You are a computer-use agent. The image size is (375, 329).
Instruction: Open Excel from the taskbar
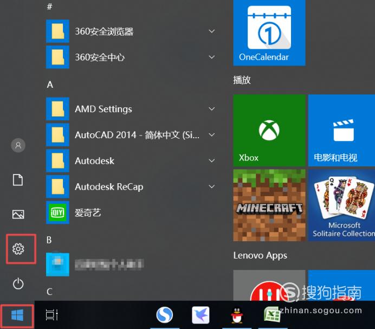coord(272,315)
